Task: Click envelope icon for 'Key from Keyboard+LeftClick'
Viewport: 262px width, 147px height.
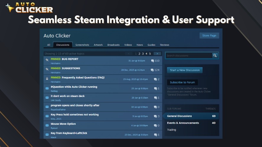Action: 47,135
